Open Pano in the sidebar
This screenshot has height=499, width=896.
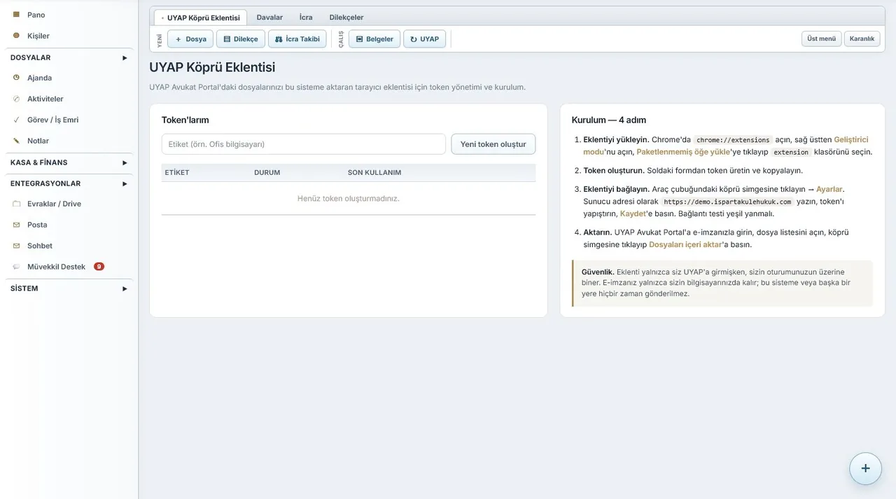coord(36,15)
